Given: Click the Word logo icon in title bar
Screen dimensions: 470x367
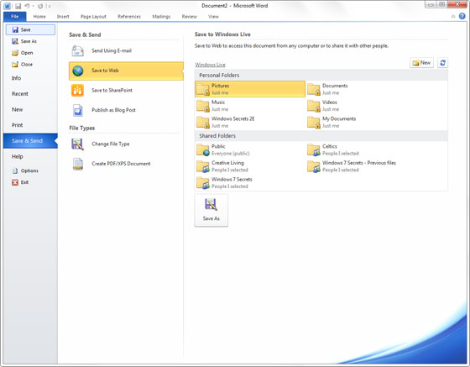Looking at the screenshot, I should (x=7, y=6).
